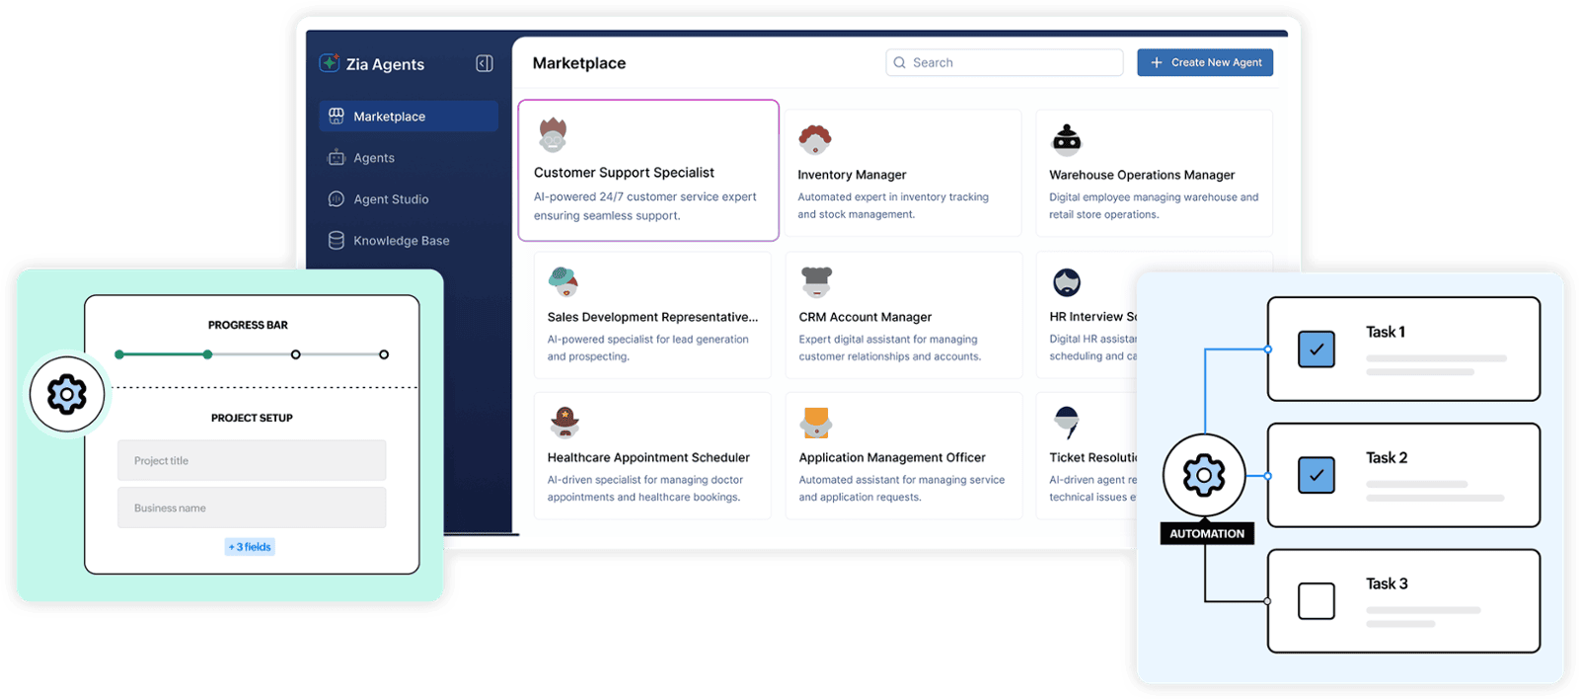Click the 'Marketplace' page title
Viewport: 1579px width, 699px height.
click(x=579, y=63)
